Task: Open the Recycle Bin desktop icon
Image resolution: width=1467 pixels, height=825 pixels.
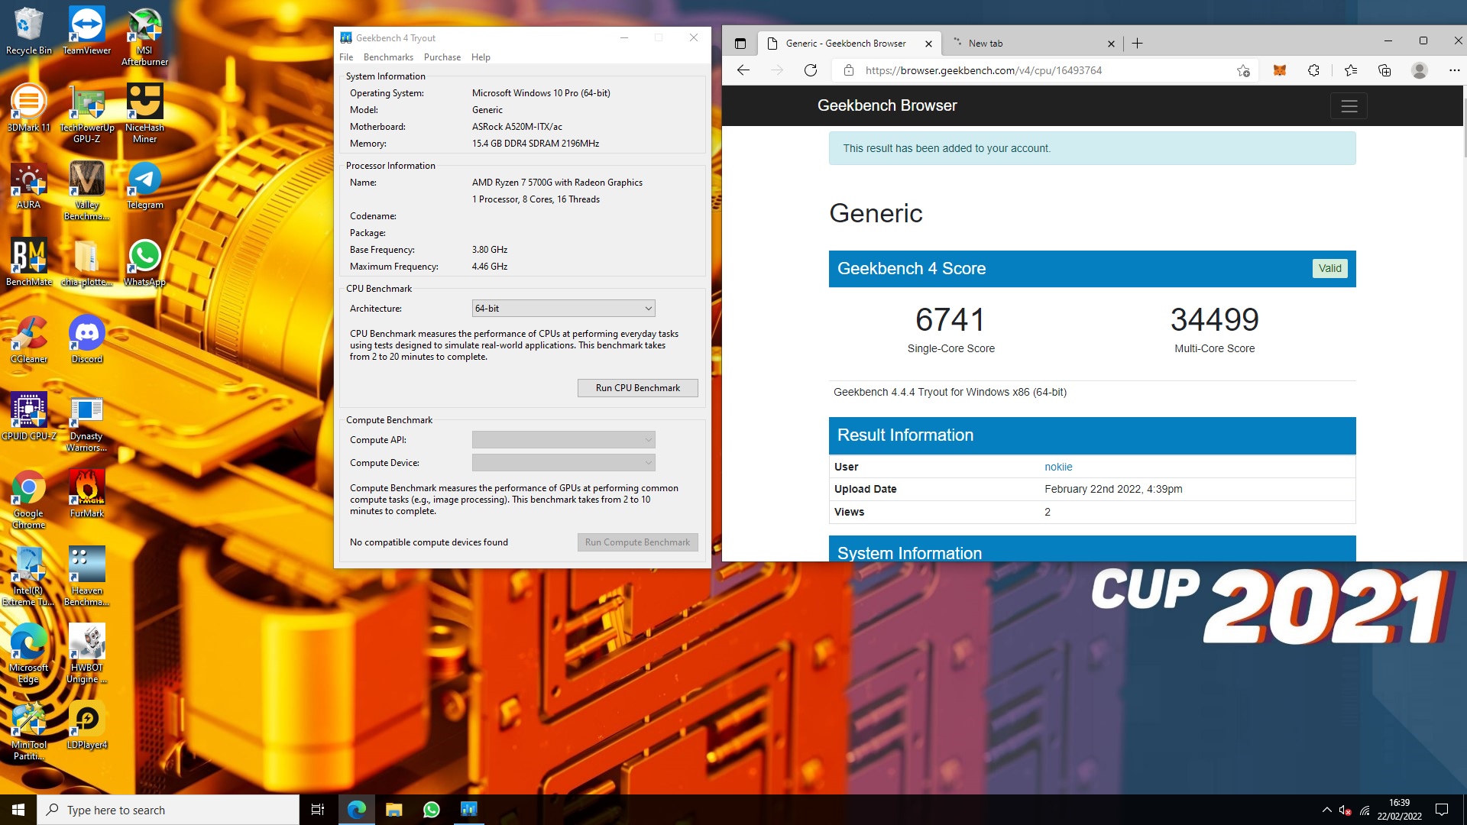Action: 28,31
